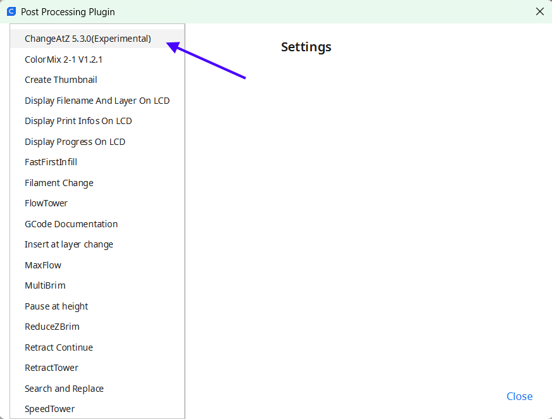Choose ColorMix 2-1 V1.2.1 script
552x419 pixels.
click(97, 59)
